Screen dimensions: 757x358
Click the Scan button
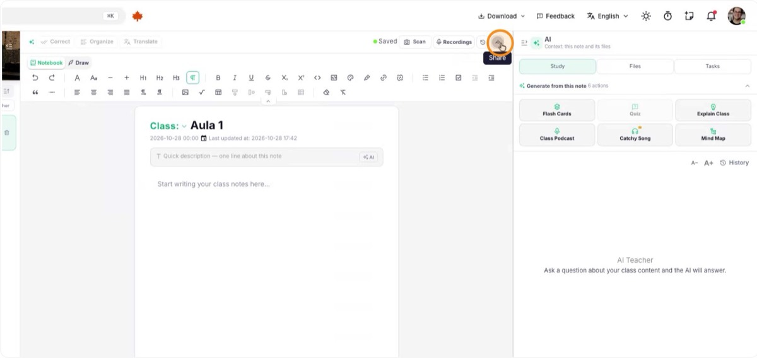(415, 42)
